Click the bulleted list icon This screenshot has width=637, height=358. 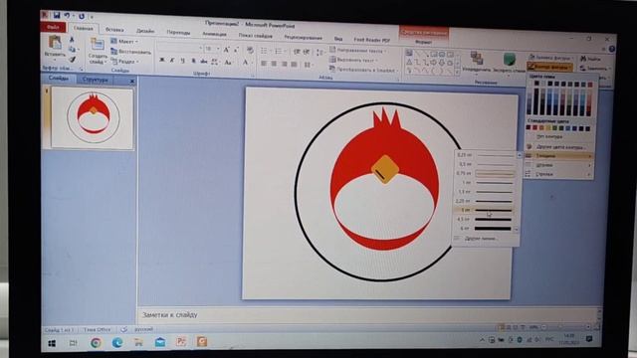264,51
